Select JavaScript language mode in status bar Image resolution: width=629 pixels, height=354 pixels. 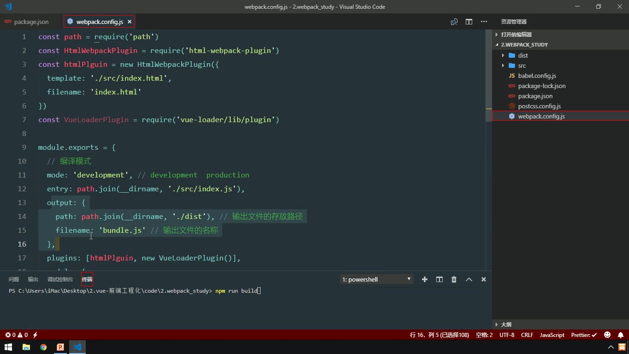[x=552, y=335]
